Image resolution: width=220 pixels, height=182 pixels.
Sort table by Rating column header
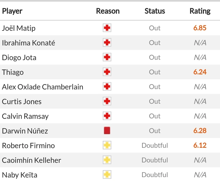(x=200, y=11)
